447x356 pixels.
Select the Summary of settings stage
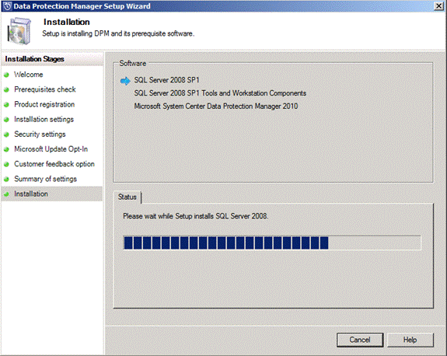click(46, 179)
